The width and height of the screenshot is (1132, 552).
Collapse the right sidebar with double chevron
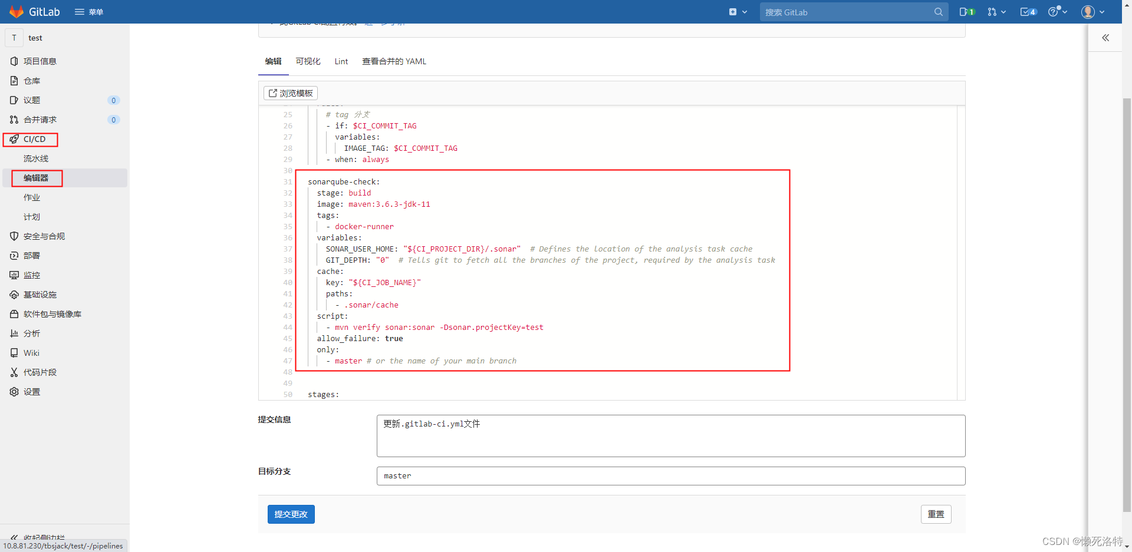(x=1105, y=38)
